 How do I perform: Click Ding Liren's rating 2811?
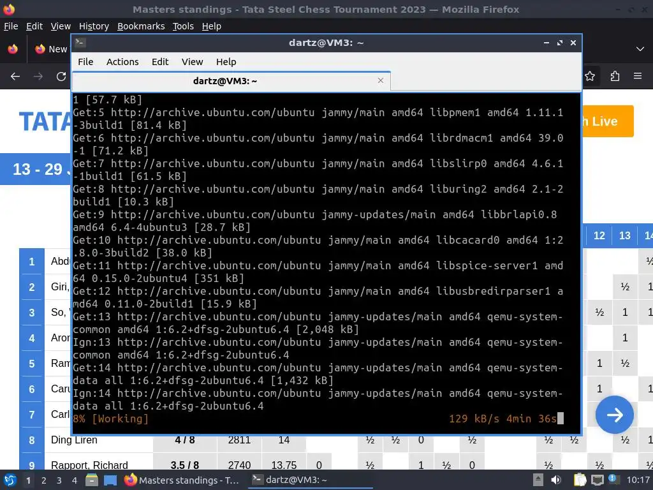(239, 440)
